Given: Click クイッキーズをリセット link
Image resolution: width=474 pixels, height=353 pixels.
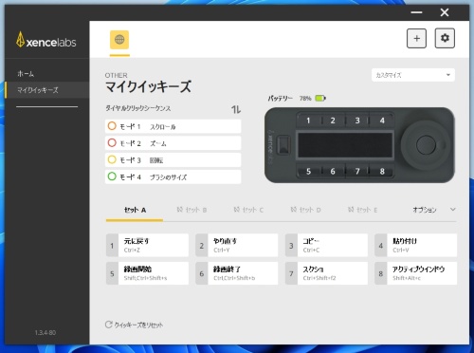Looking at the screenshot, I should pyautogui.click(x=138, y=325).
